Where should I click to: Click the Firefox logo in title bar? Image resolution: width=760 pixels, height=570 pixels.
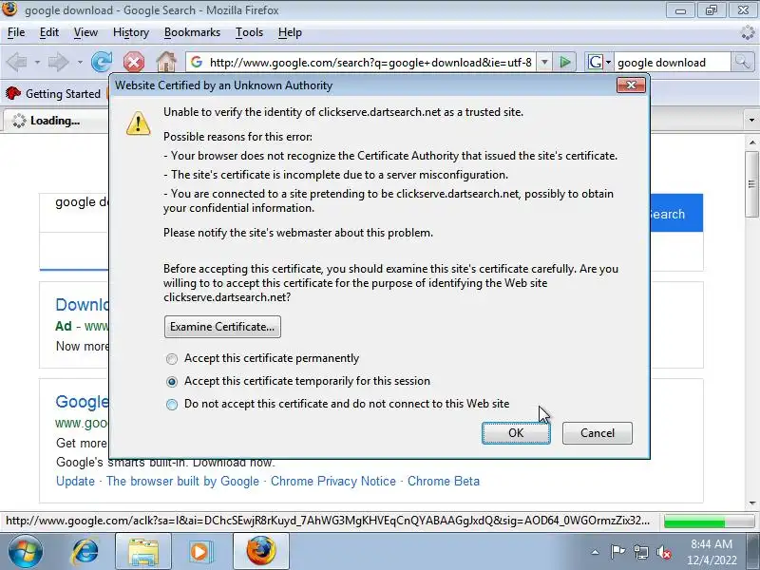[x=9, y=9]
